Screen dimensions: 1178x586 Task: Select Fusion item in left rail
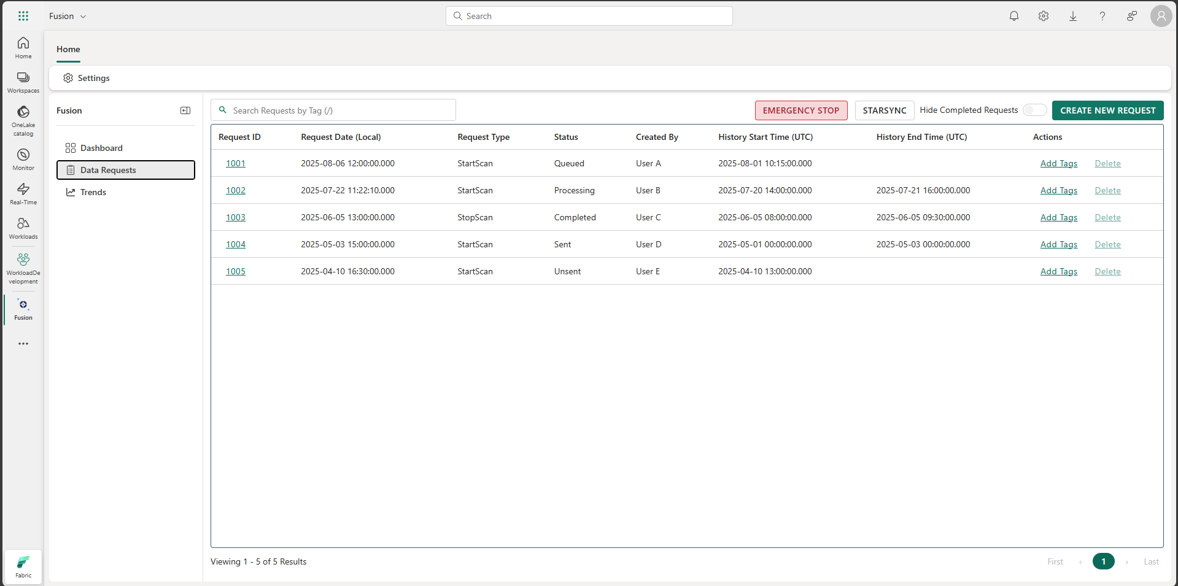(23, 310)
